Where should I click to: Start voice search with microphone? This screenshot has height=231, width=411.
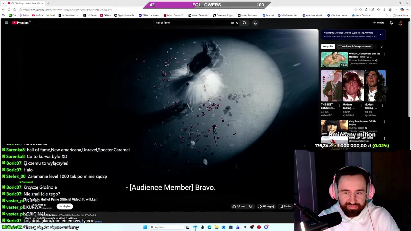coord(255,23)
